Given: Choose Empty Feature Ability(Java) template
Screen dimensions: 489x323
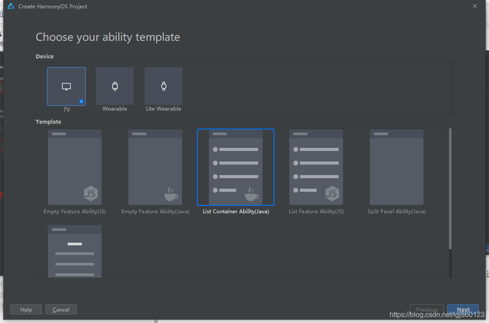Looking at the screenshot, I should click(155, 167).
